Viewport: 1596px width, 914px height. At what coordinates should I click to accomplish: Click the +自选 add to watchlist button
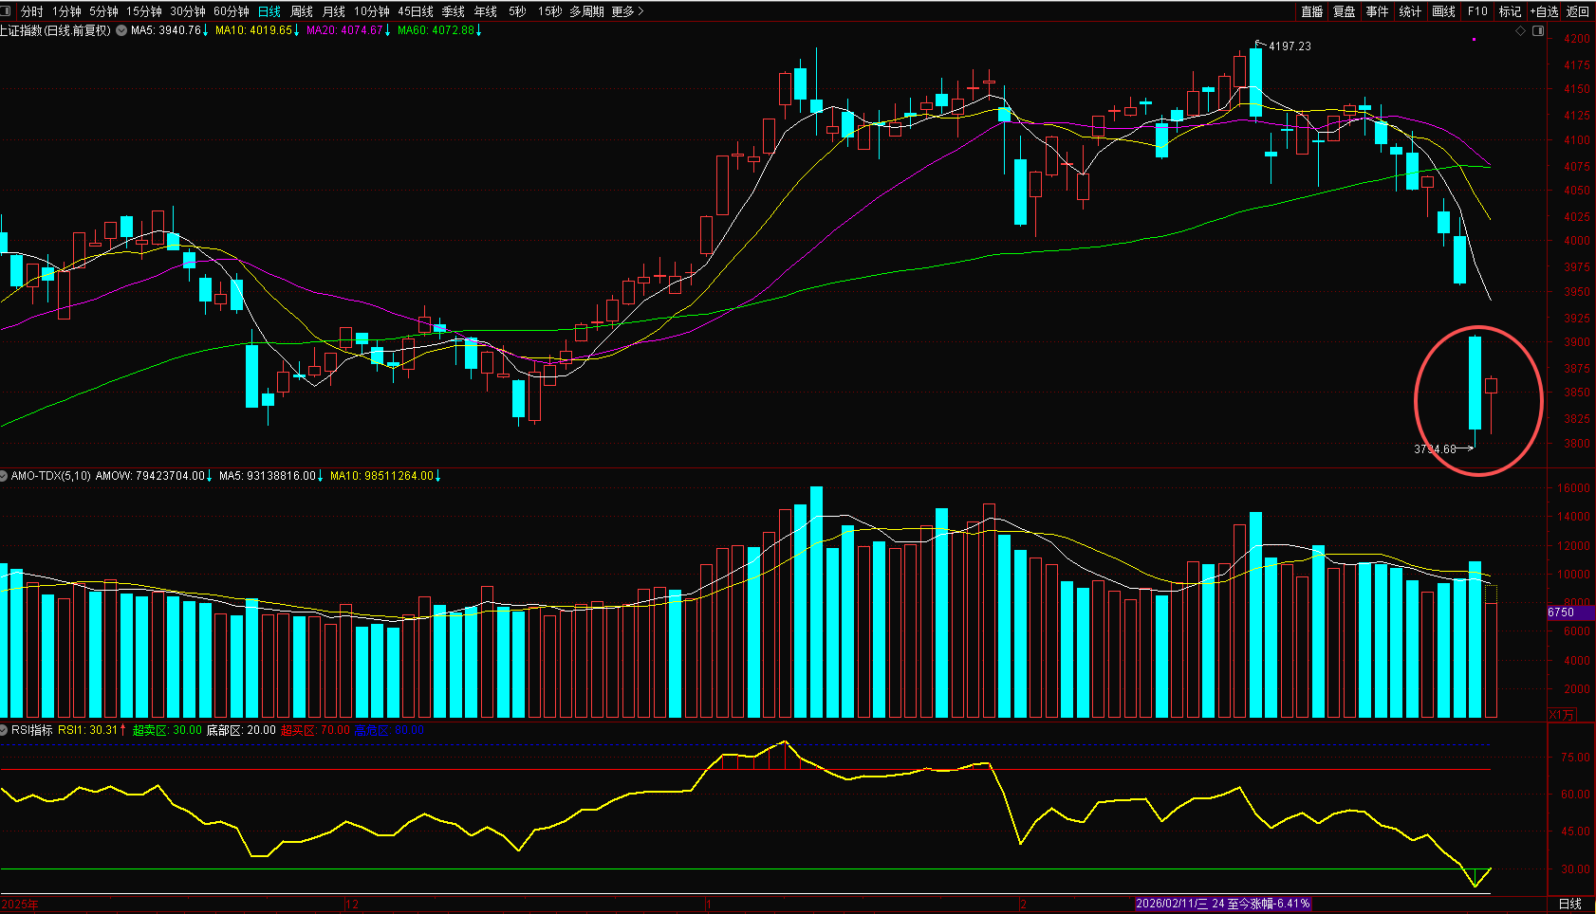(x=1544, y=11)
